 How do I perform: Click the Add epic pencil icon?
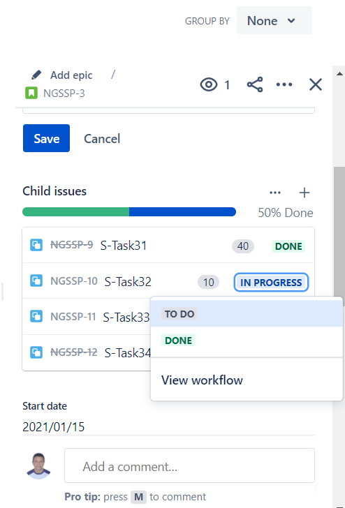point(36,75)
